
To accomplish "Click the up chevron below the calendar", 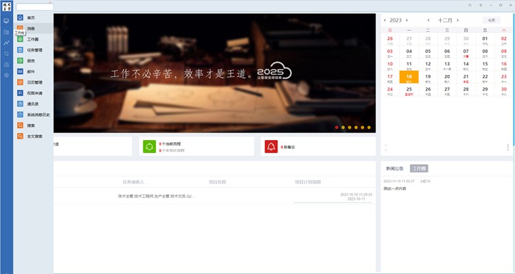I will coord(386,145).
